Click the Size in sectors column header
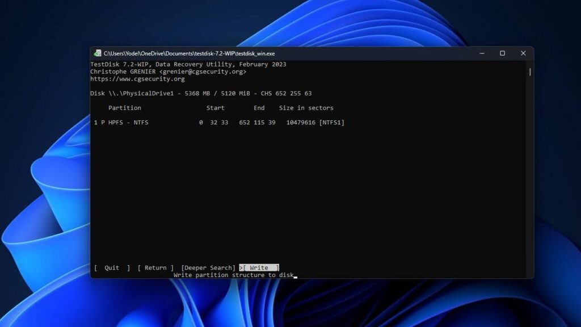This screenshot has height=327, width=581. 305,108
